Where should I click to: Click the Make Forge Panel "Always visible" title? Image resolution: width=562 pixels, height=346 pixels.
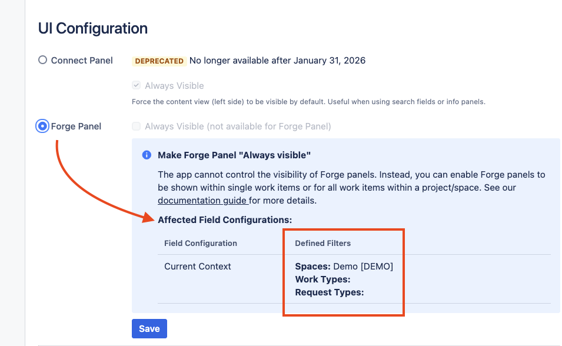pyautogui.click(x=234, y=155)
